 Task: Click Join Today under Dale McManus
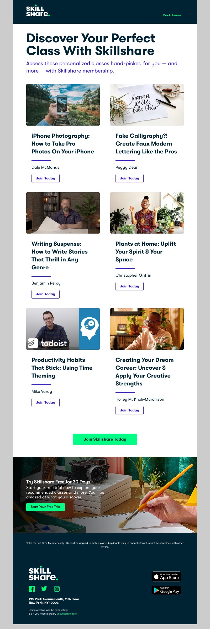45,178
